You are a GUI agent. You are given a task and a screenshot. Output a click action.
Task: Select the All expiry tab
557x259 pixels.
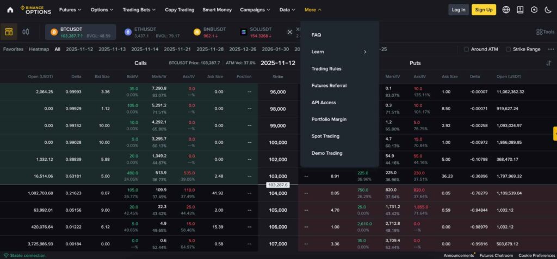57,49
